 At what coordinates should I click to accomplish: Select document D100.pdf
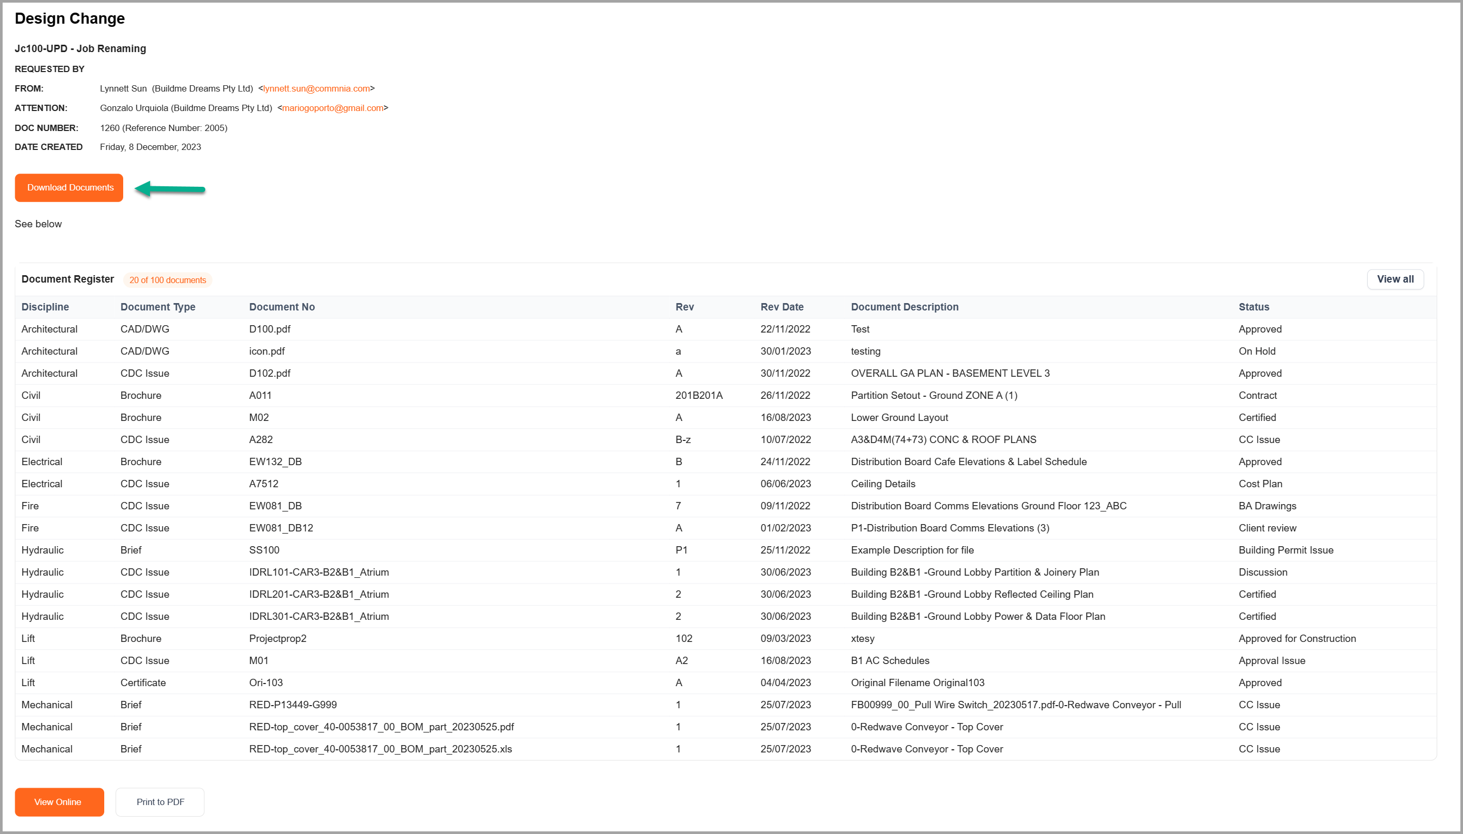click(x=270, y=329)
